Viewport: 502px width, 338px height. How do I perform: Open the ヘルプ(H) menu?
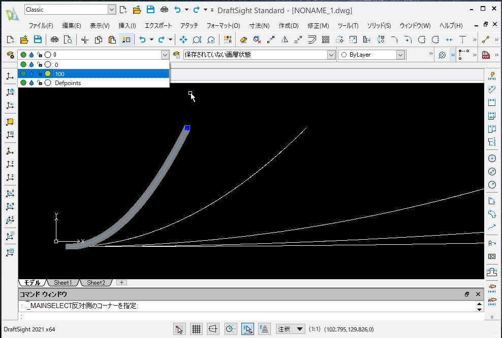pyautogui.click(x=451, y=25)
